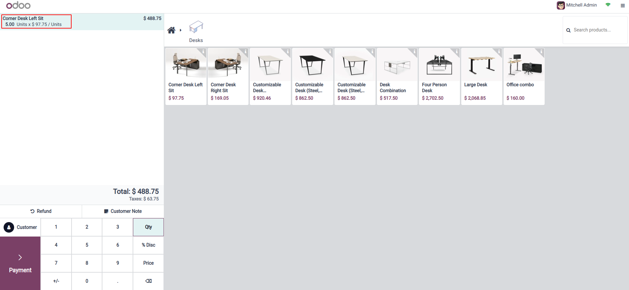Switch numpad to % Disc mode

(x=148, y=245)
